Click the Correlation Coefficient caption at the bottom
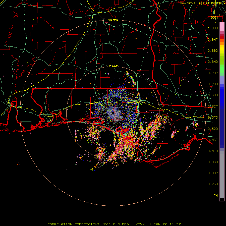The width and height of the screenshot is (226, 226). (x=114, y=224)
